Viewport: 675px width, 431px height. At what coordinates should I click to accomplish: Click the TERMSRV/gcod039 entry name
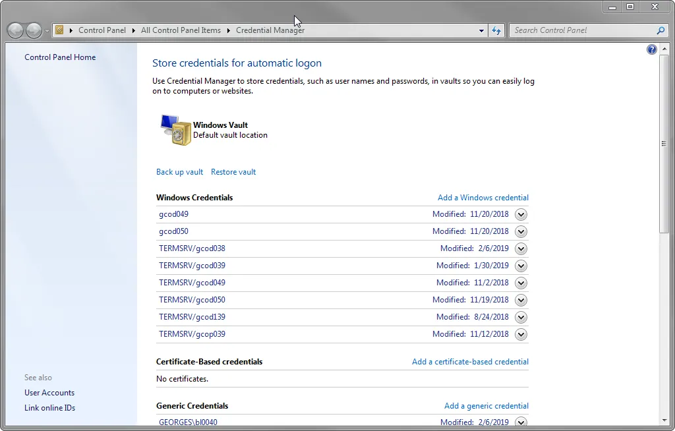pyautogui.click(x=192, y=266)
